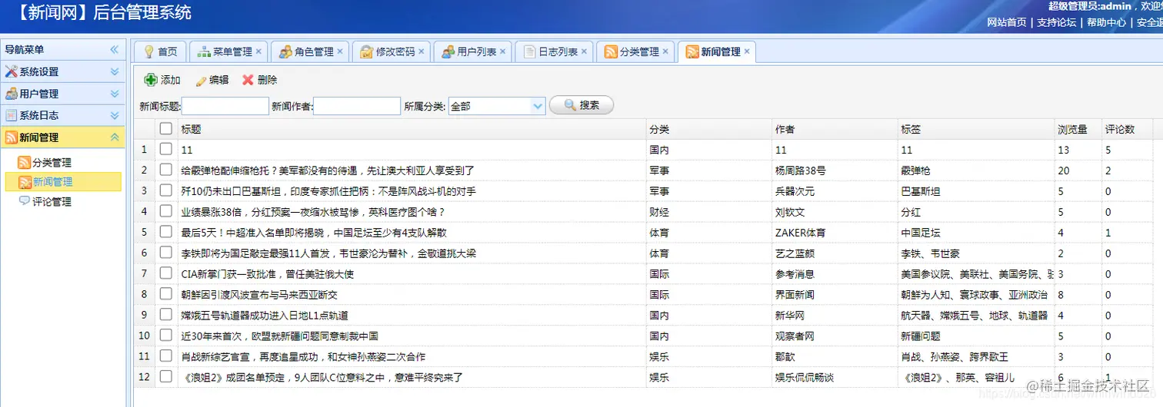Image resolution: width=1163 pixels, height=407 pixels.
Task: Check the row 12 checkbox for 《浪姐2》
Action: click(x=165, y=377)
